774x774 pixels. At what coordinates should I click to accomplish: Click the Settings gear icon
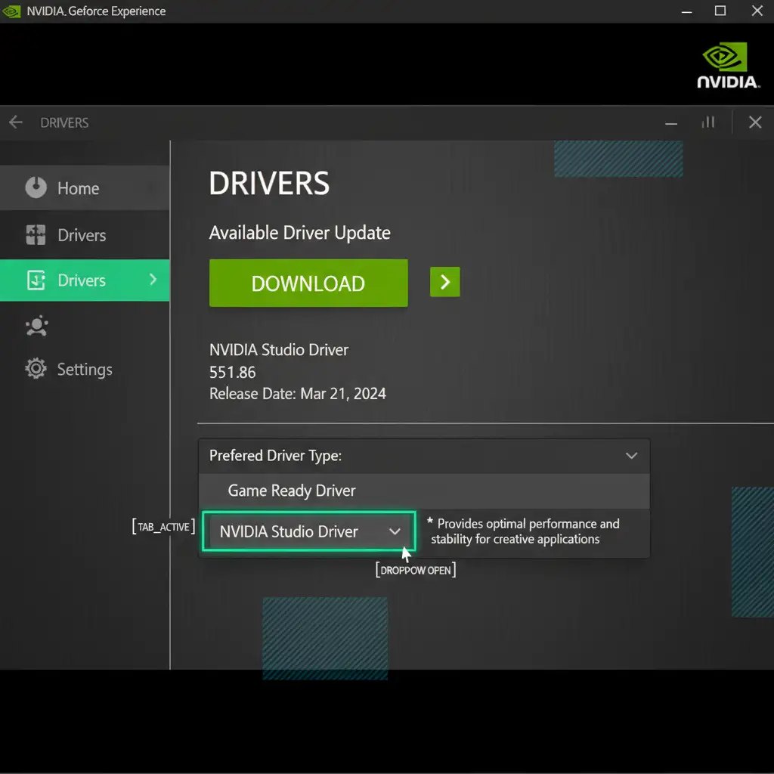[36, 369]
